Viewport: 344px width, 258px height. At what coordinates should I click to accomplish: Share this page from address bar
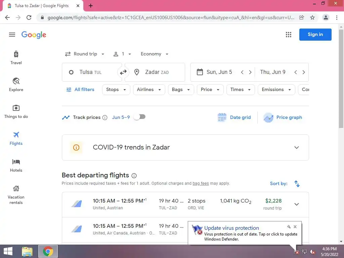[302, 17]
